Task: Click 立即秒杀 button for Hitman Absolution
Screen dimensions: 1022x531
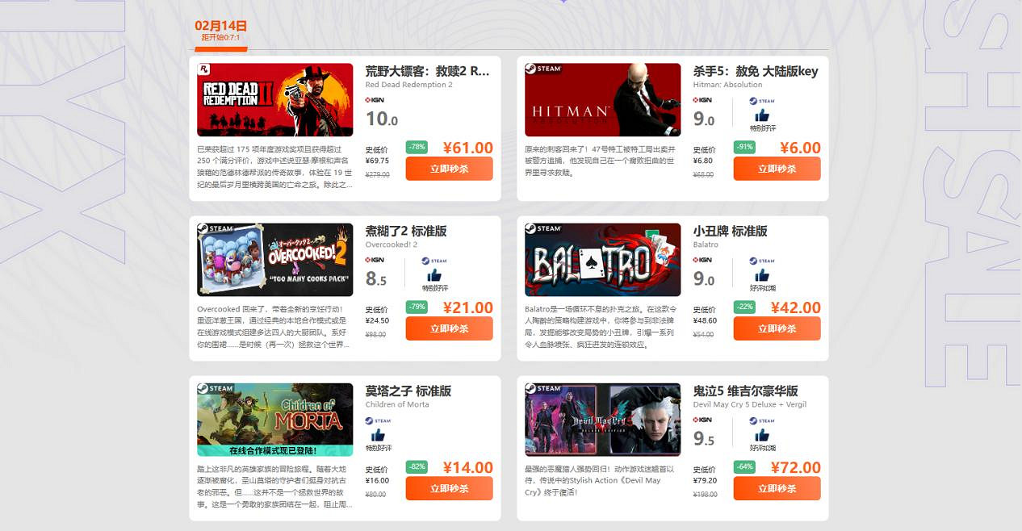Action: coord(777,169)
